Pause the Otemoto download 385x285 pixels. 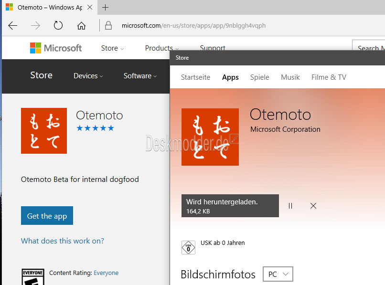click(290, 206)
